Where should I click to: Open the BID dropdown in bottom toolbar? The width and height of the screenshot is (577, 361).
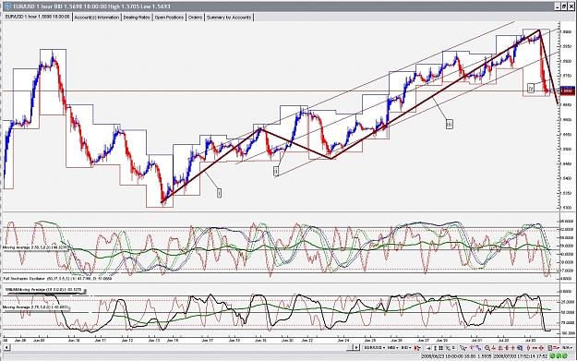[406, 348]
